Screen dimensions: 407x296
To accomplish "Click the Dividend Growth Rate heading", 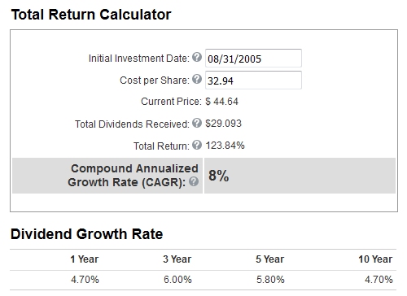I will tap(87, 234).
